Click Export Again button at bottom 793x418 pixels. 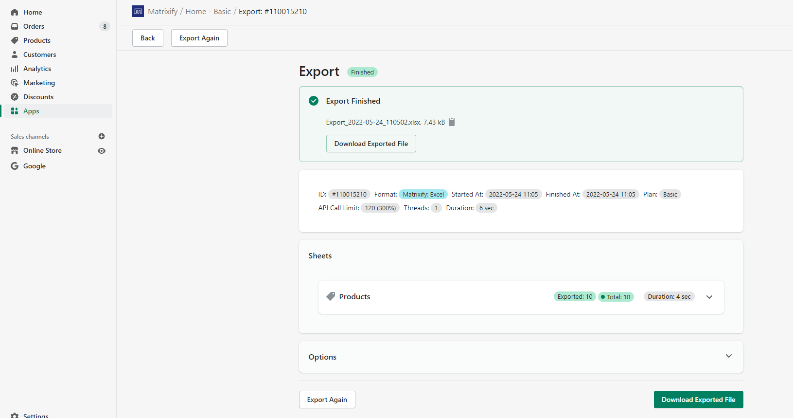pyautogui.click(x=327, y=400)
